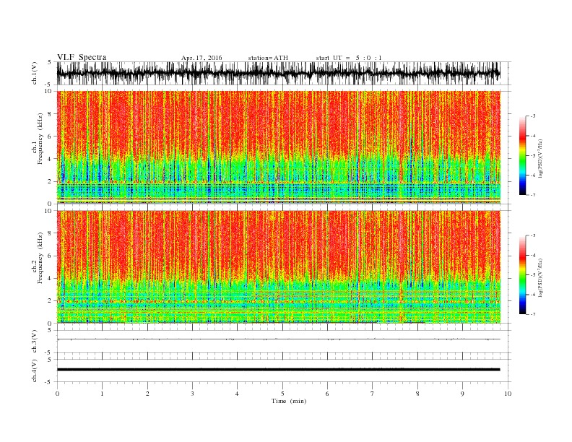
Task: Click the upper colorbar 'log(PSD)(V²/Hz)' label
Action: point(541,157)
